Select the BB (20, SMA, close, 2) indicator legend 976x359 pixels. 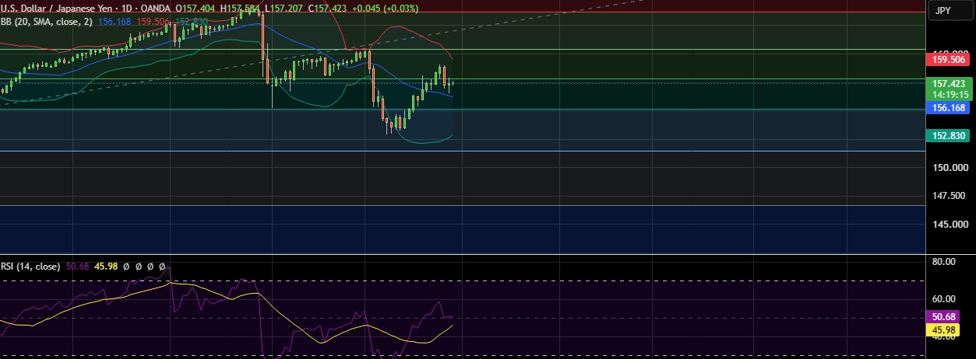pyautogui.click(x=47, y=22)
